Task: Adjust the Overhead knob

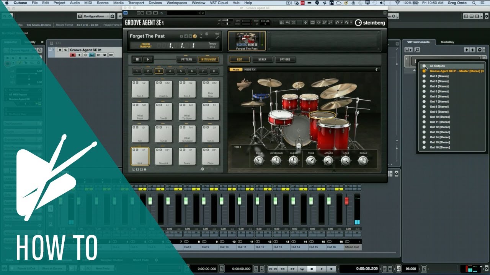Action: tap(276, 160)
